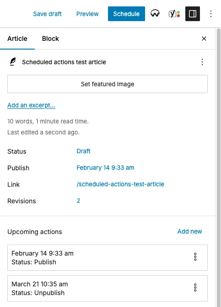Viewport: 221px width, 307px height.
Task: Click the Revisions label
Action: click(x=22, y=201)
